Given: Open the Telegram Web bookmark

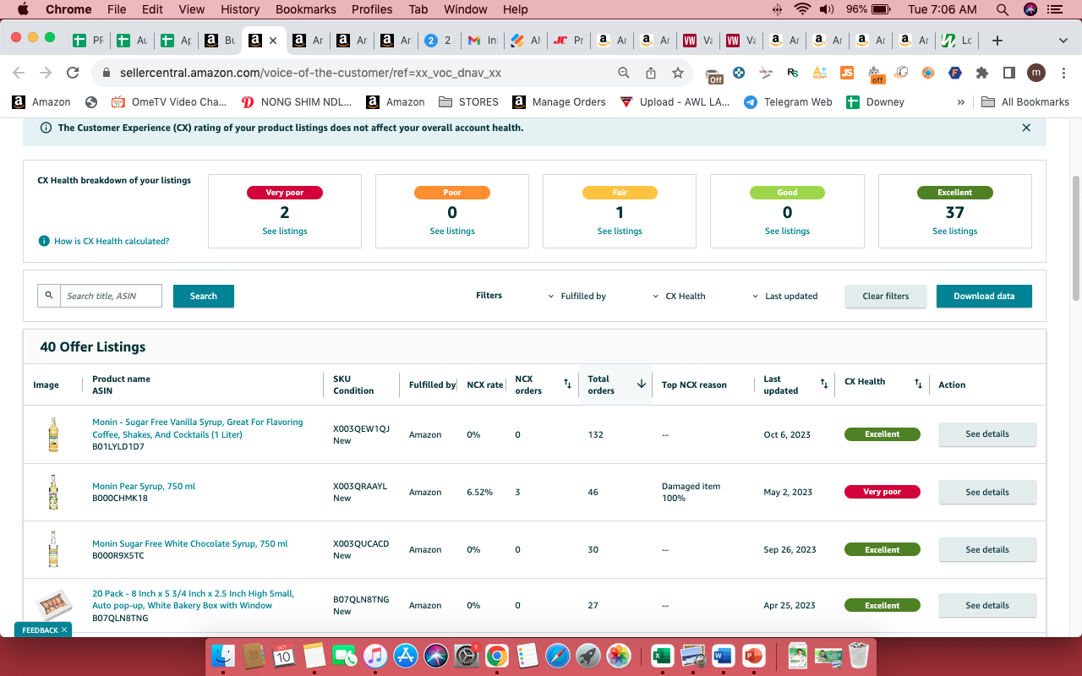Looking at the screenshot, I should point(789,102).
